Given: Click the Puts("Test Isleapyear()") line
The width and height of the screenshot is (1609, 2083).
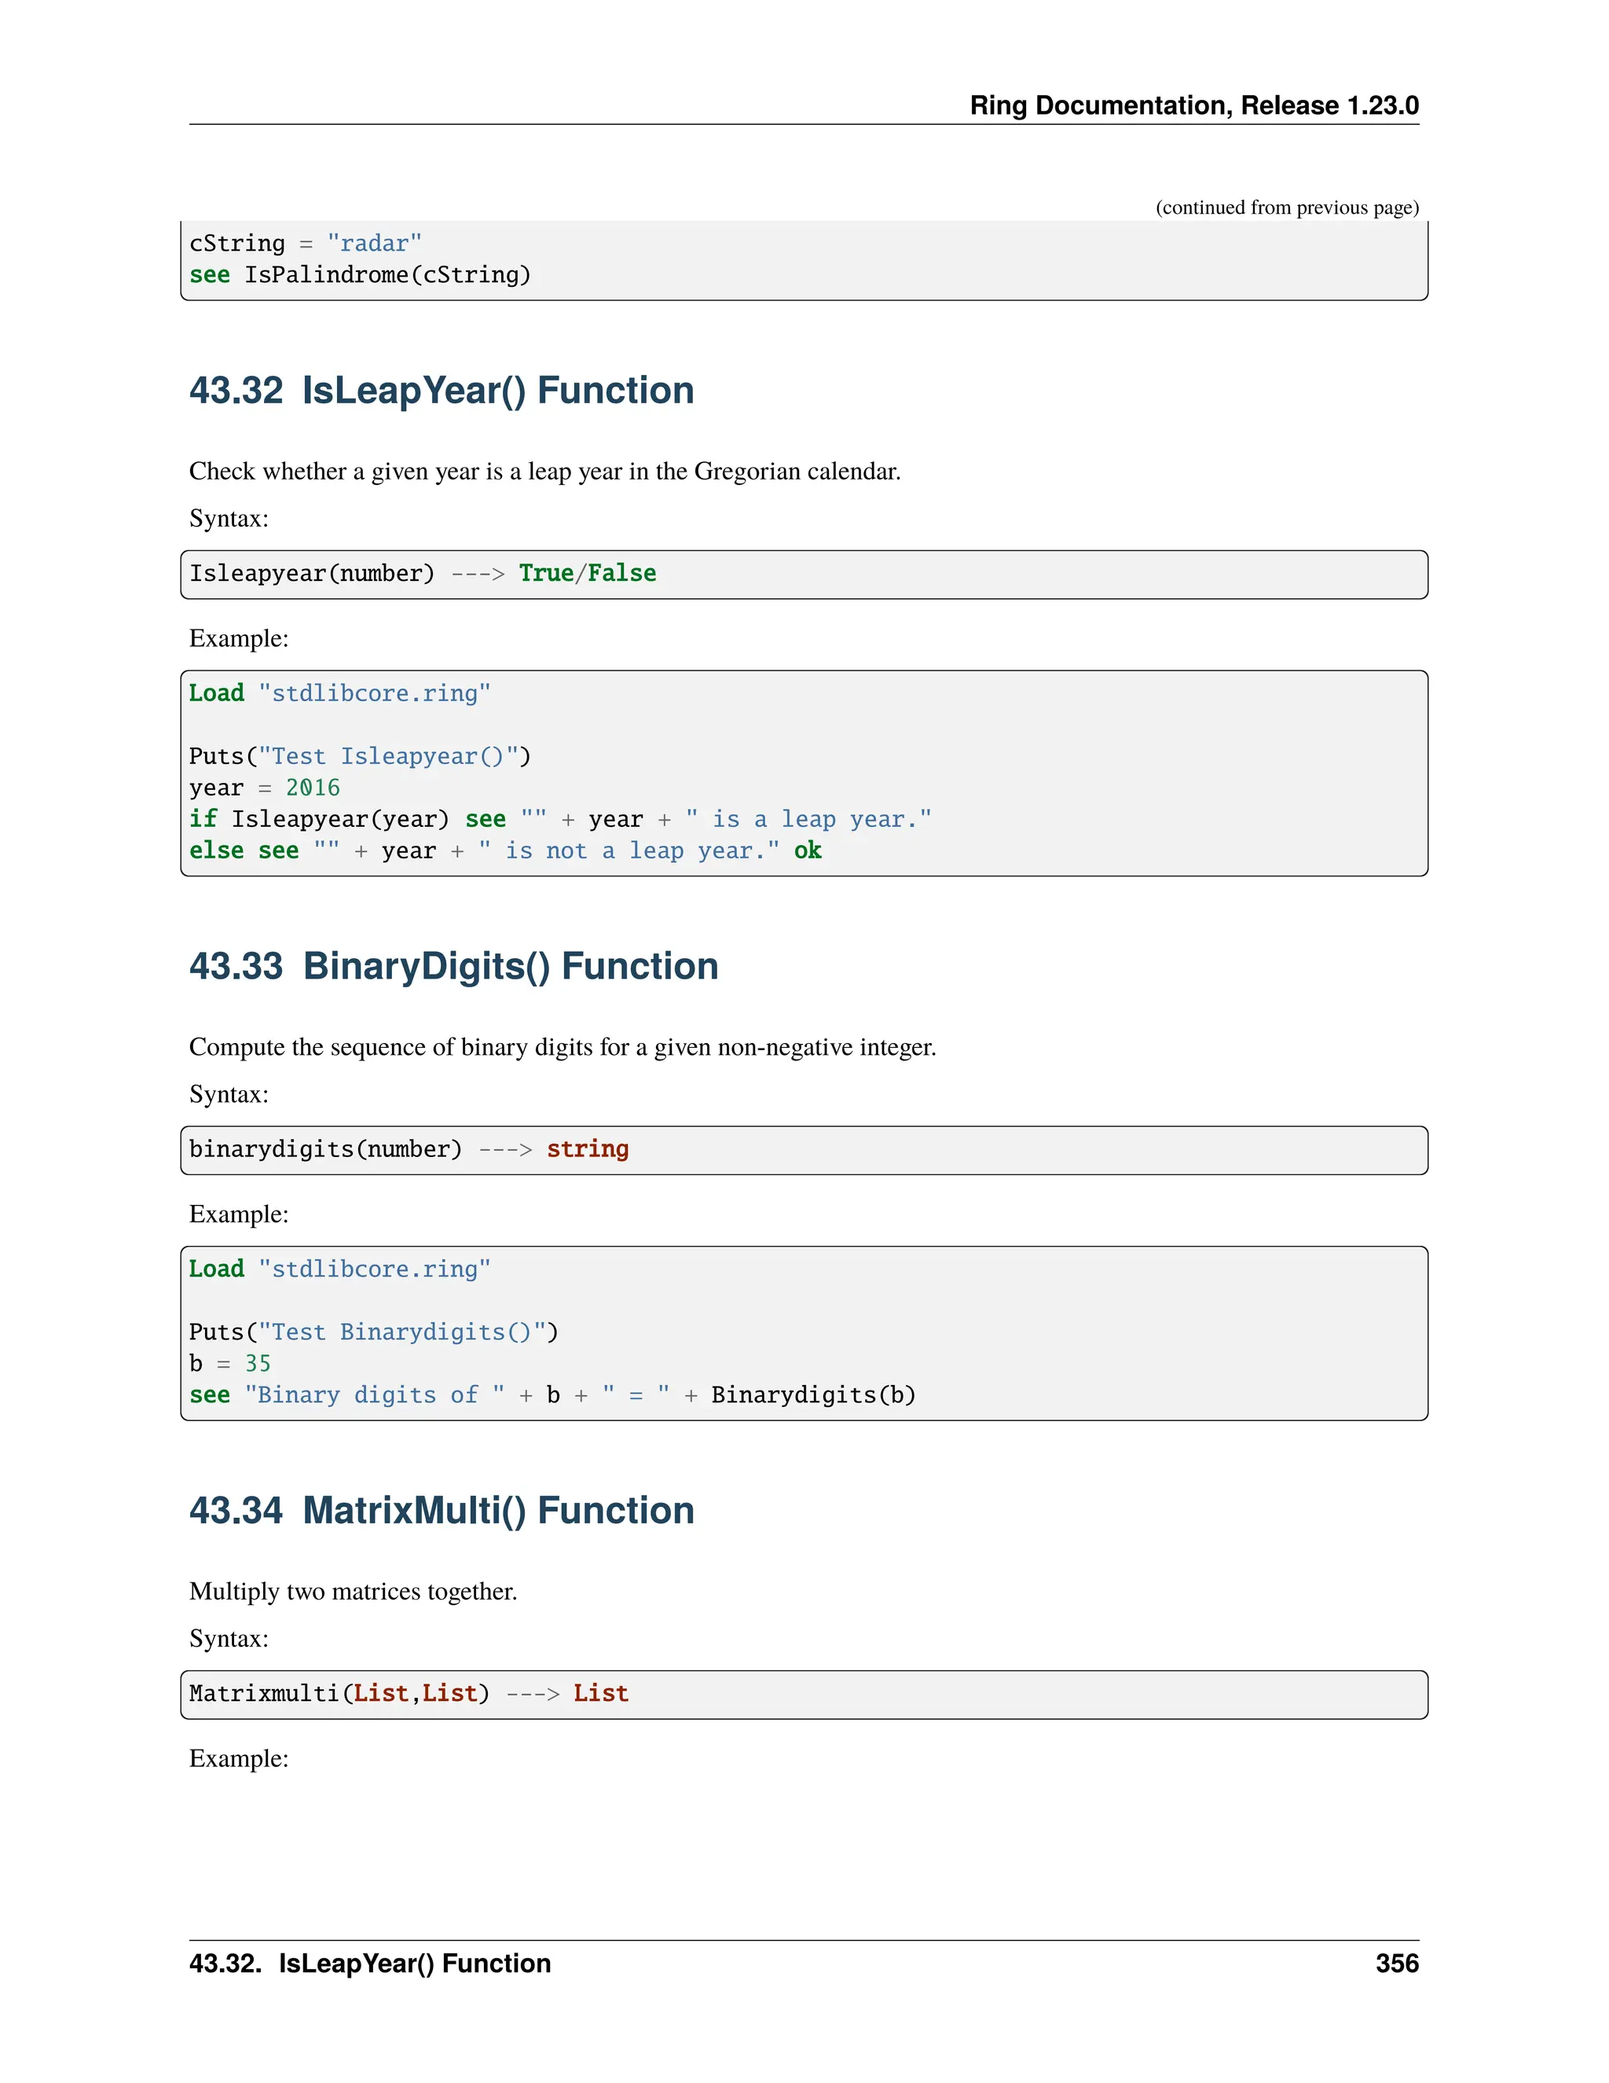Looking at the screenshot, I should pyautogui.click(x=359, y=756).
